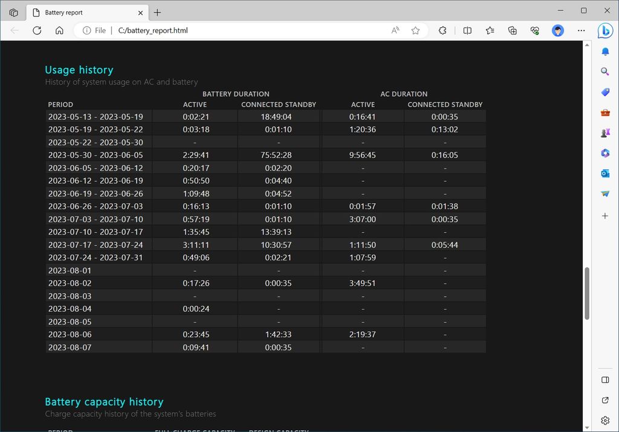Open Collections in the toolbar
This screenshot has width=619, height=432.
click(x=512, y=30)
